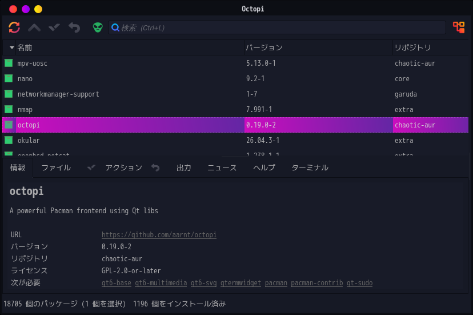This screenshot has height=315, width=473.
Task: Sort by the バージョン column header
Action: pyautogui.click(x=318, y=47)
